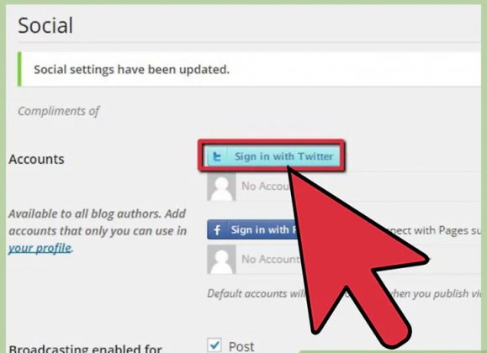The width and height of the screenshot is (487, 353).
Task: Select the avatar placeholder under the Twitter button
Action: pos(221,187)
